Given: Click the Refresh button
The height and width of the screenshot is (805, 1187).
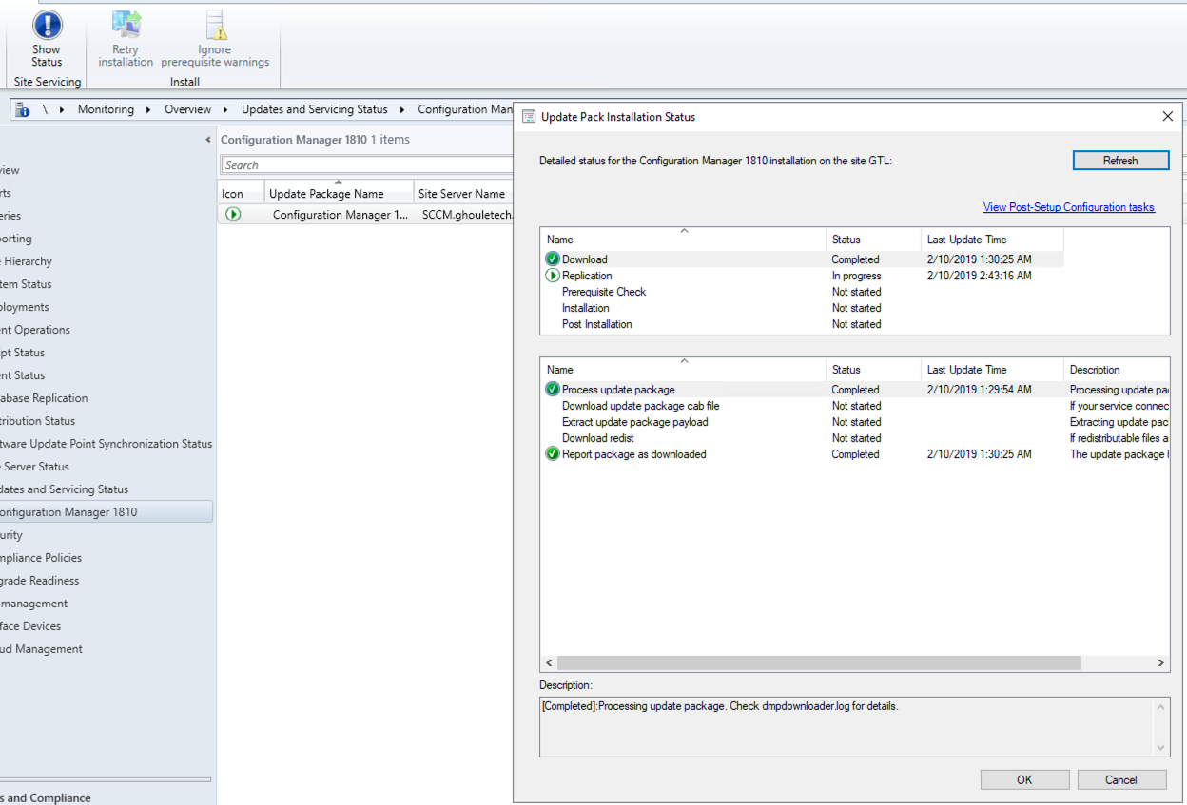Looking at the screenshot, I should [x=1120, y=160].
